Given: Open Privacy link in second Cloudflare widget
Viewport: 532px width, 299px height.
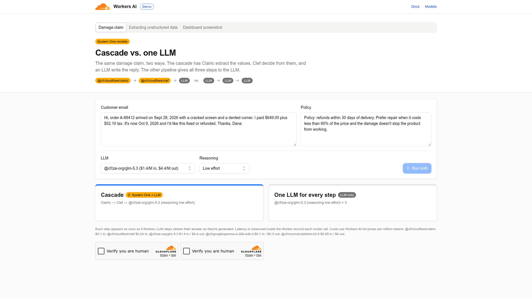Looking at the screenshot, I should pos(249,255).
